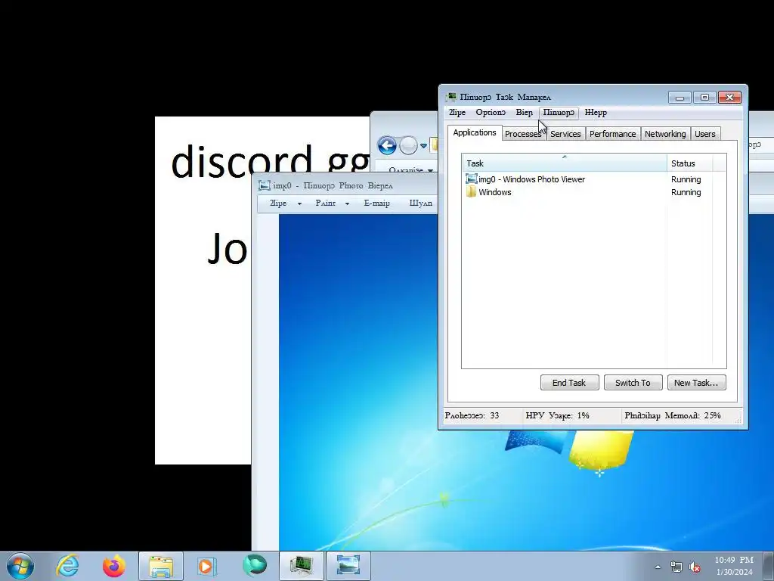This screenshot has height=581, width=774.
Task: Open Windows Media Player taskbar icon
Action: click(x=206, y=566)
